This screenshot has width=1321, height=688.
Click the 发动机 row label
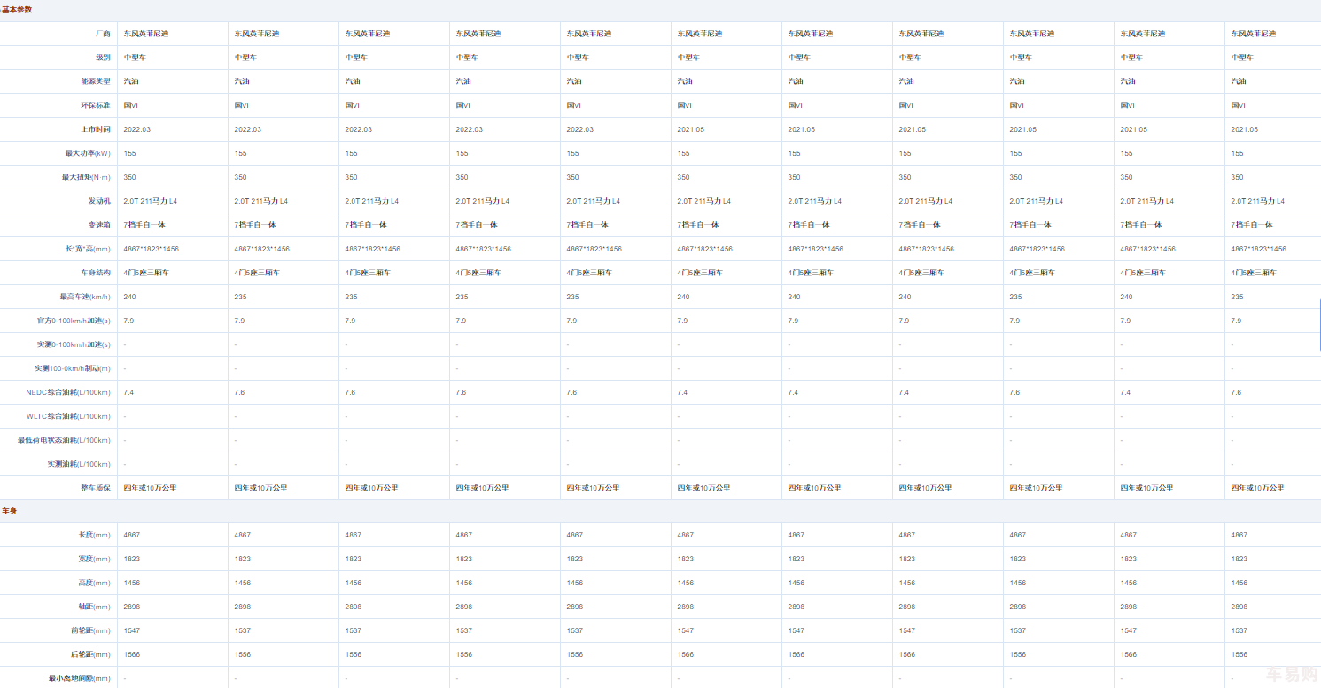[x=99, y=201]
